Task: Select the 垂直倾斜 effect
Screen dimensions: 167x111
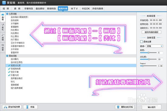Action: click(x=15, y=52)
